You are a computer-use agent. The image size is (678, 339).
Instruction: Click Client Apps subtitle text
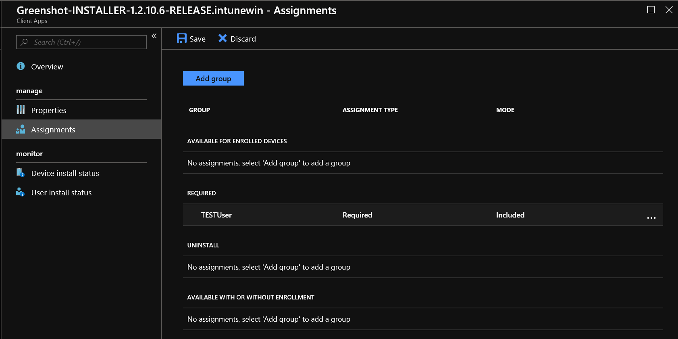click(32, 21)
